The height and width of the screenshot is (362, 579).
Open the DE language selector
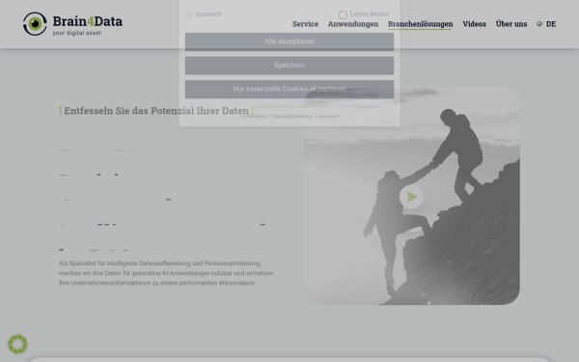[551, 24]
